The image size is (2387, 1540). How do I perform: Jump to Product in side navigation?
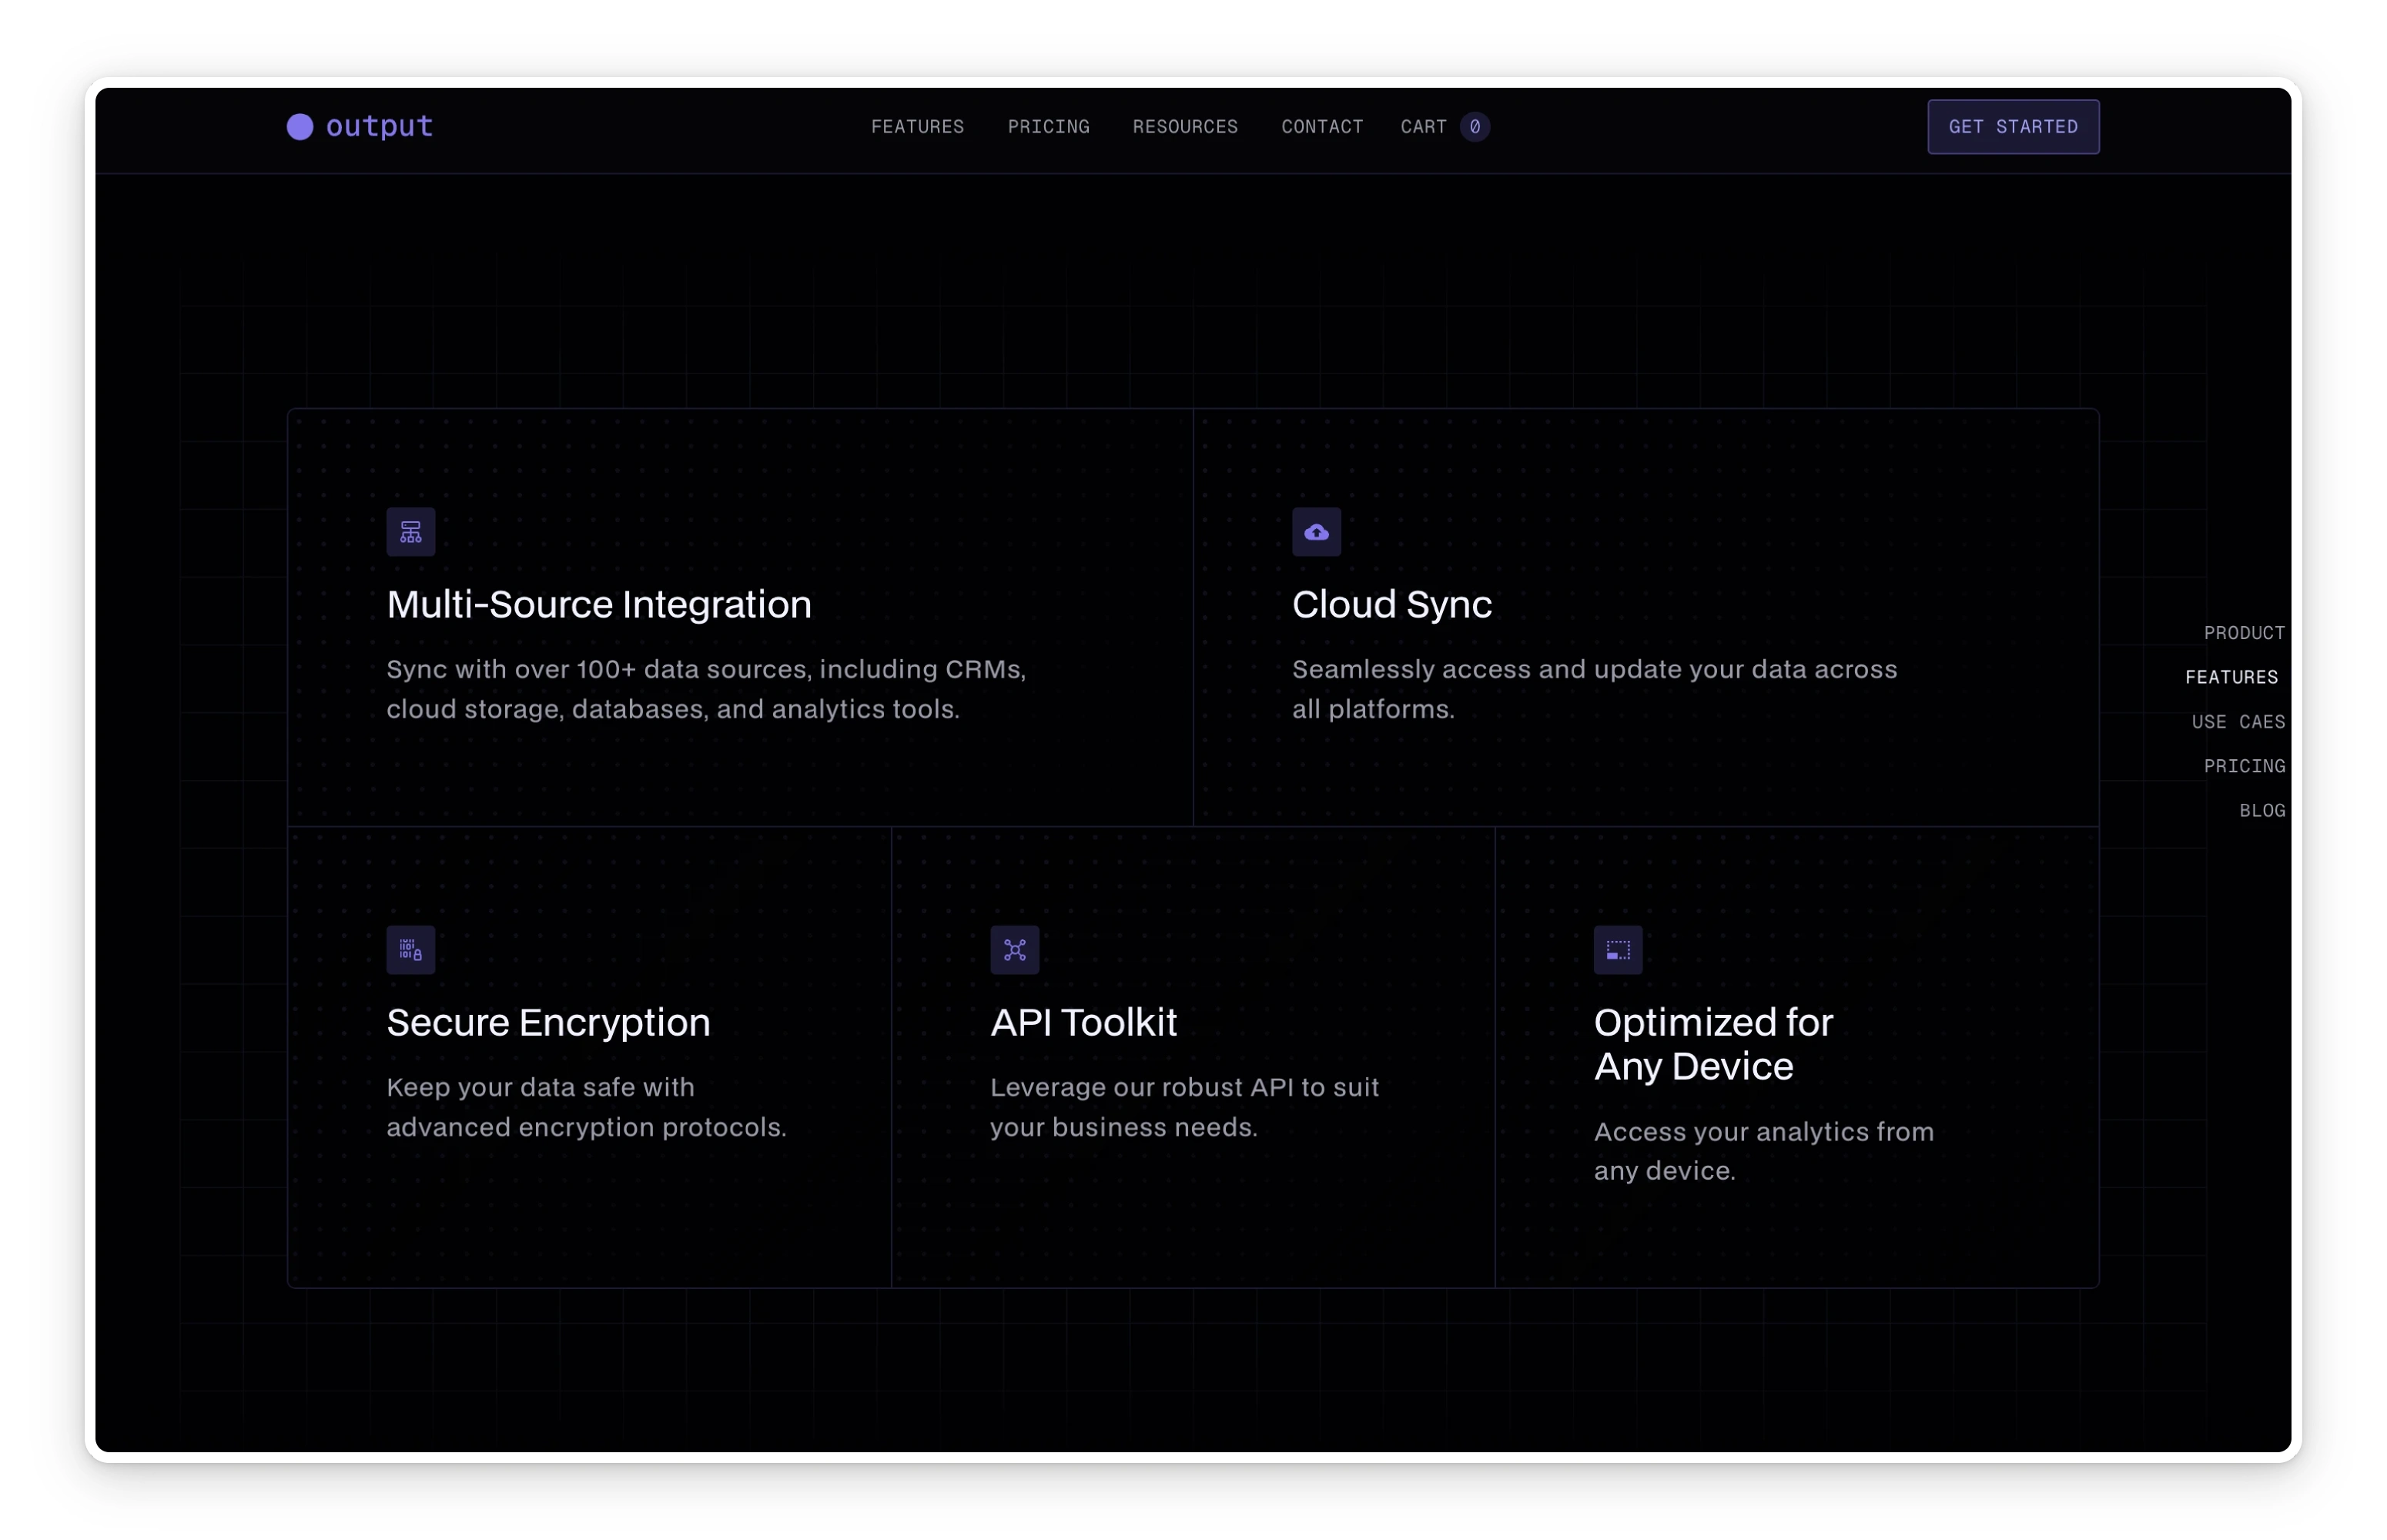2244,633
